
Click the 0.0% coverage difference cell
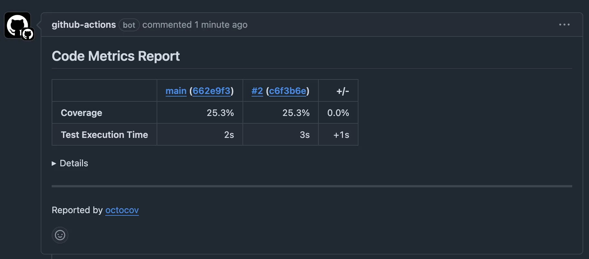click(338, 113)
